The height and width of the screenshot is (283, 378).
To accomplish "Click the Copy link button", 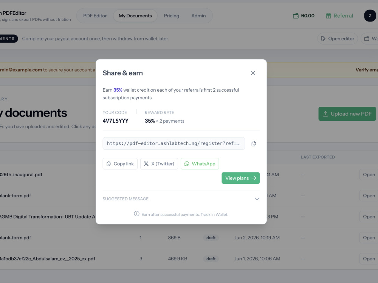I will coord(120,164).
